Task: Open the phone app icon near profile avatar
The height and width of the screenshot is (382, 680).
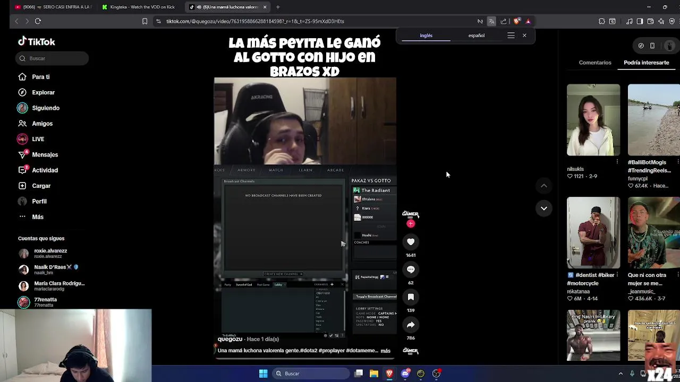Action: click(652, 46)
